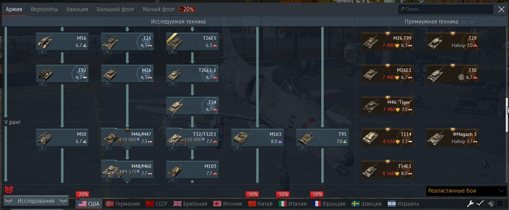Click the ammunition shells icon

(491, 204)
